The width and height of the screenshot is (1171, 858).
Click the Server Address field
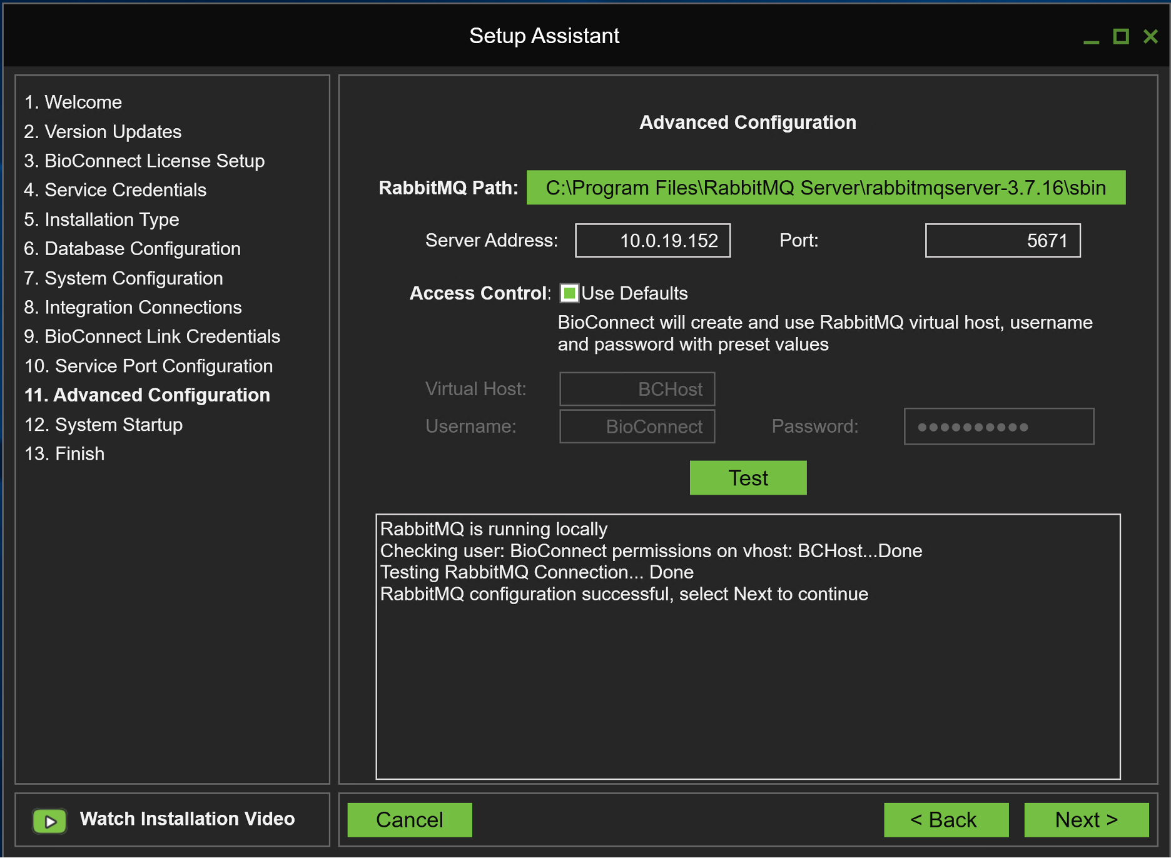tap(652, 240)
